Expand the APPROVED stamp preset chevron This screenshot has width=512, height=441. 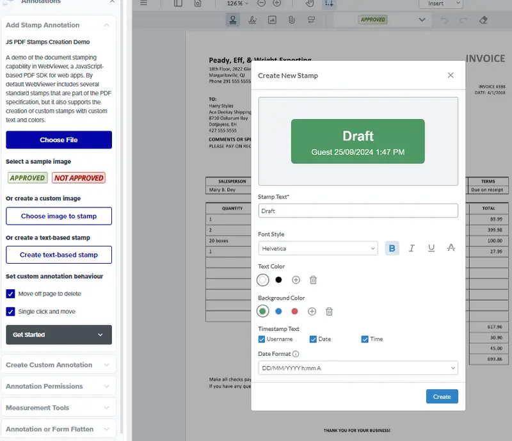422,20
